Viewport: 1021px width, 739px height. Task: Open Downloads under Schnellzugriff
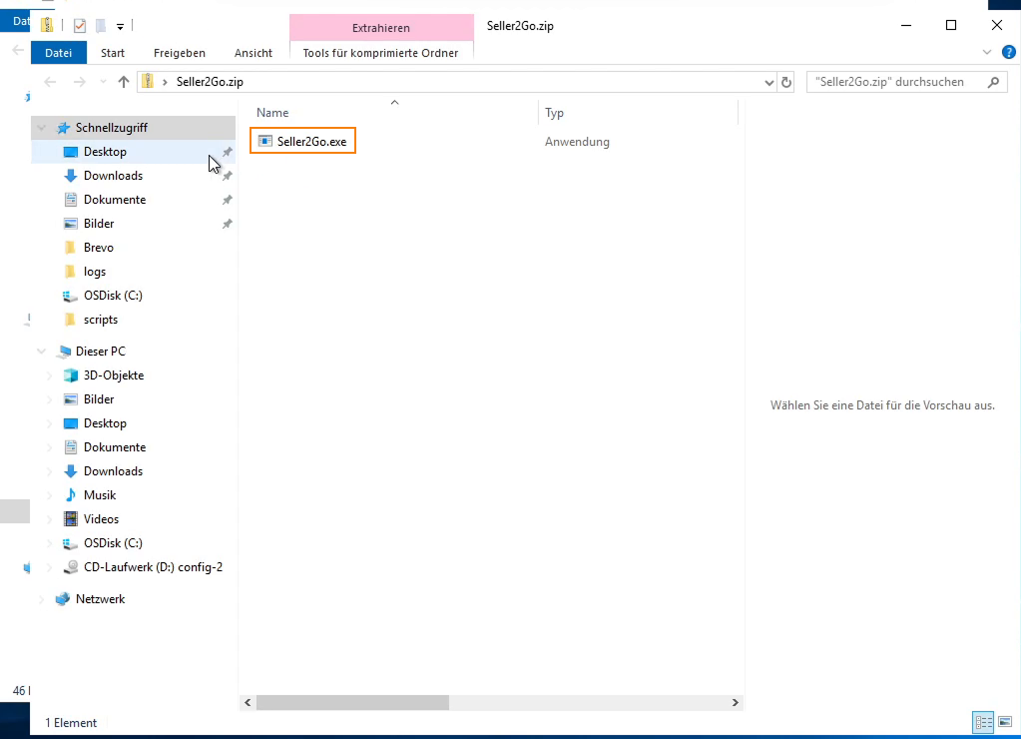click(113, 176)
